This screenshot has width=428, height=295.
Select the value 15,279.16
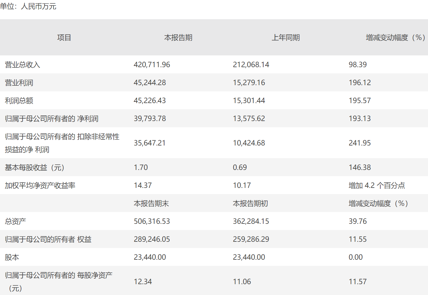click(x=249, y=83)
